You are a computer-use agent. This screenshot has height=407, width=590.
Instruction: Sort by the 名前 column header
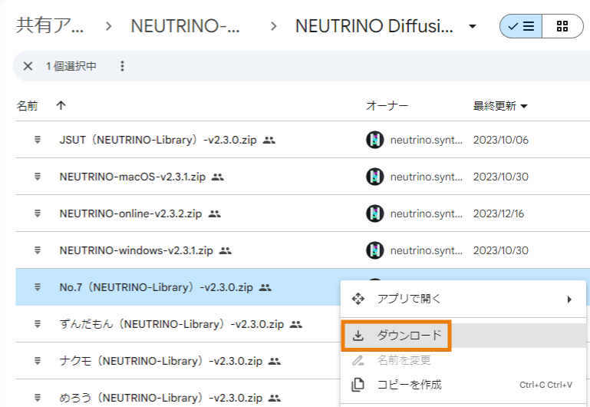click(27, 106)
